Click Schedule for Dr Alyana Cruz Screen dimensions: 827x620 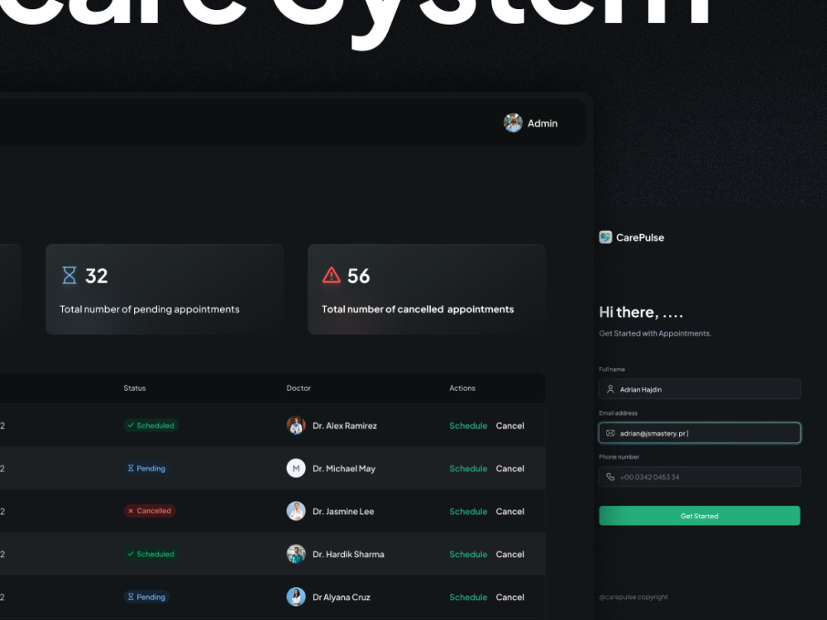468,597
